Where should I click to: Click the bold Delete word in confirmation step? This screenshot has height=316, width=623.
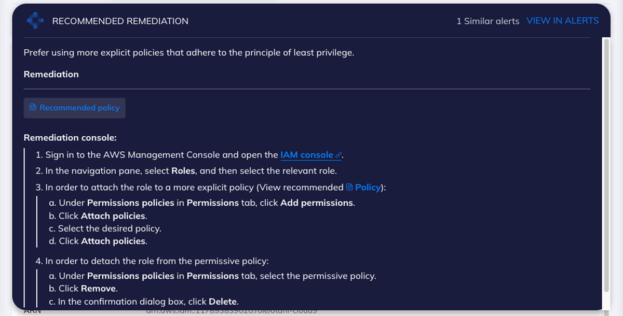(x=223, y=301)
